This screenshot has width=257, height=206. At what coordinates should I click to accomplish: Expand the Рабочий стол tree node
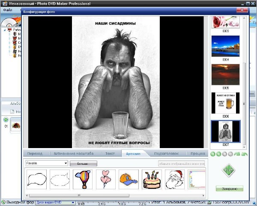4,30
